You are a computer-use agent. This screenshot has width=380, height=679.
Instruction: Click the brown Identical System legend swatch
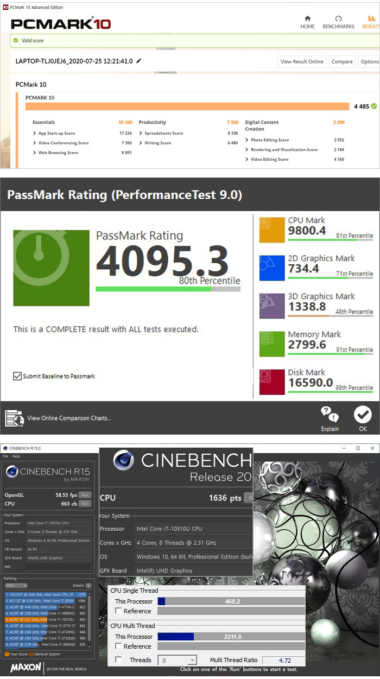click(32, 655)
